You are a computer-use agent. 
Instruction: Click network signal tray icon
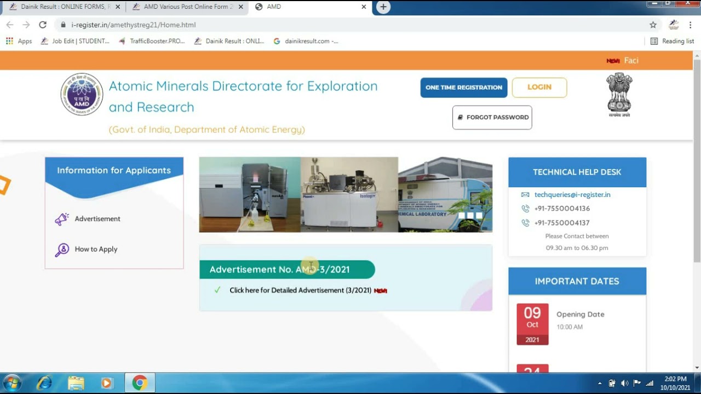coord(650,383)
